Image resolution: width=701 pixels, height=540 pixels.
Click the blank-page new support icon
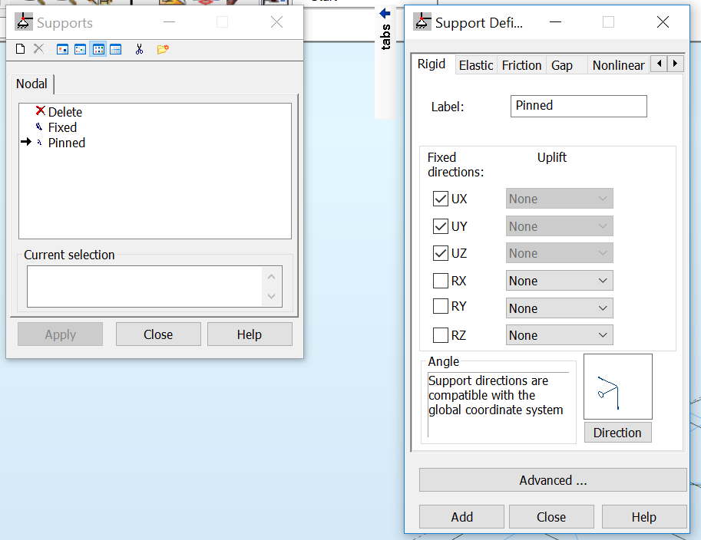tap(20, 48)
